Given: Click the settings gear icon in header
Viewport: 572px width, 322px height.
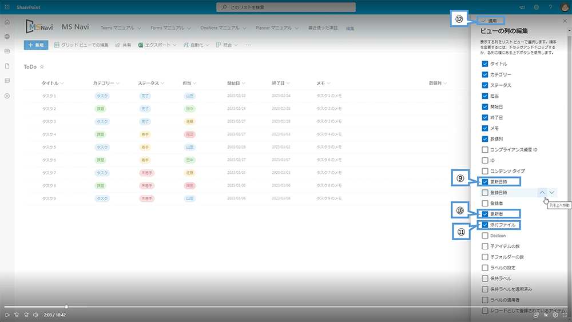Looking at the screenshot, I should pos(536,7).
